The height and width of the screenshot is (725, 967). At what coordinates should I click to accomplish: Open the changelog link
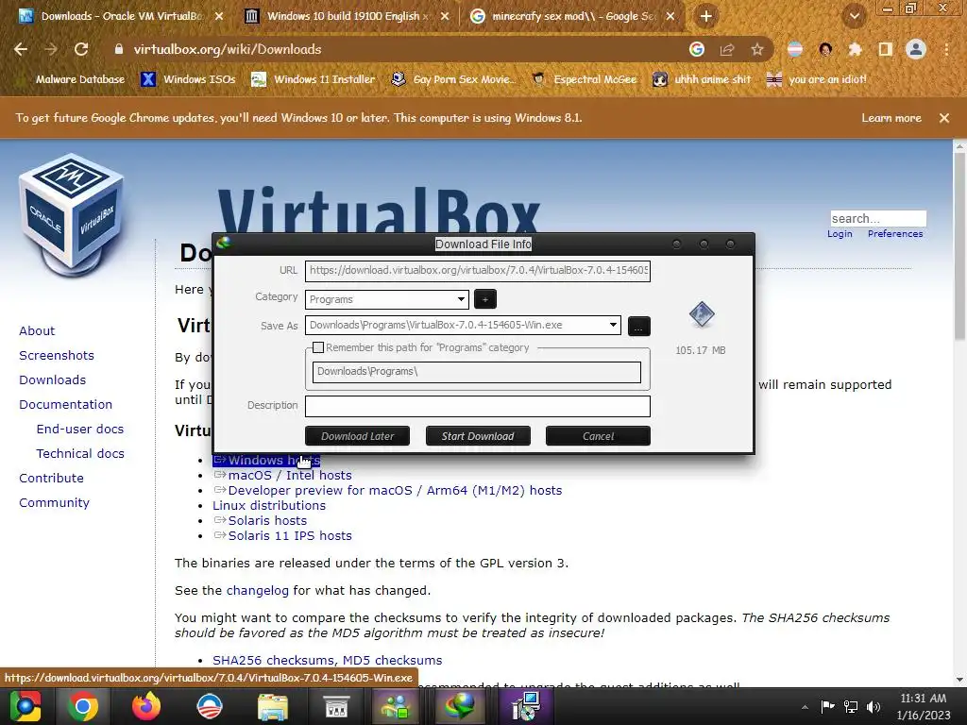pyautogui.click(x=257, y=591)
